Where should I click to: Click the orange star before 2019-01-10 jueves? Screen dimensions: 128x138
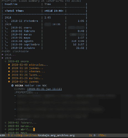[9, 68]
